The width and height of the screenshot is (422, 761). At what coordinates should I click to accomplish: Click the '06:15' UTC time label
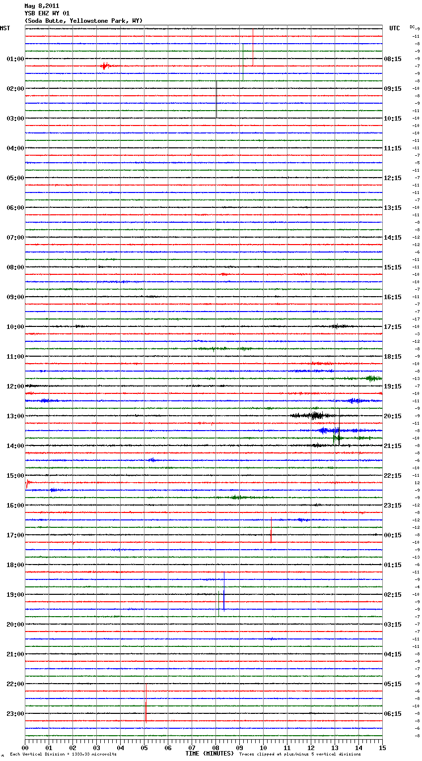point(393,713)
